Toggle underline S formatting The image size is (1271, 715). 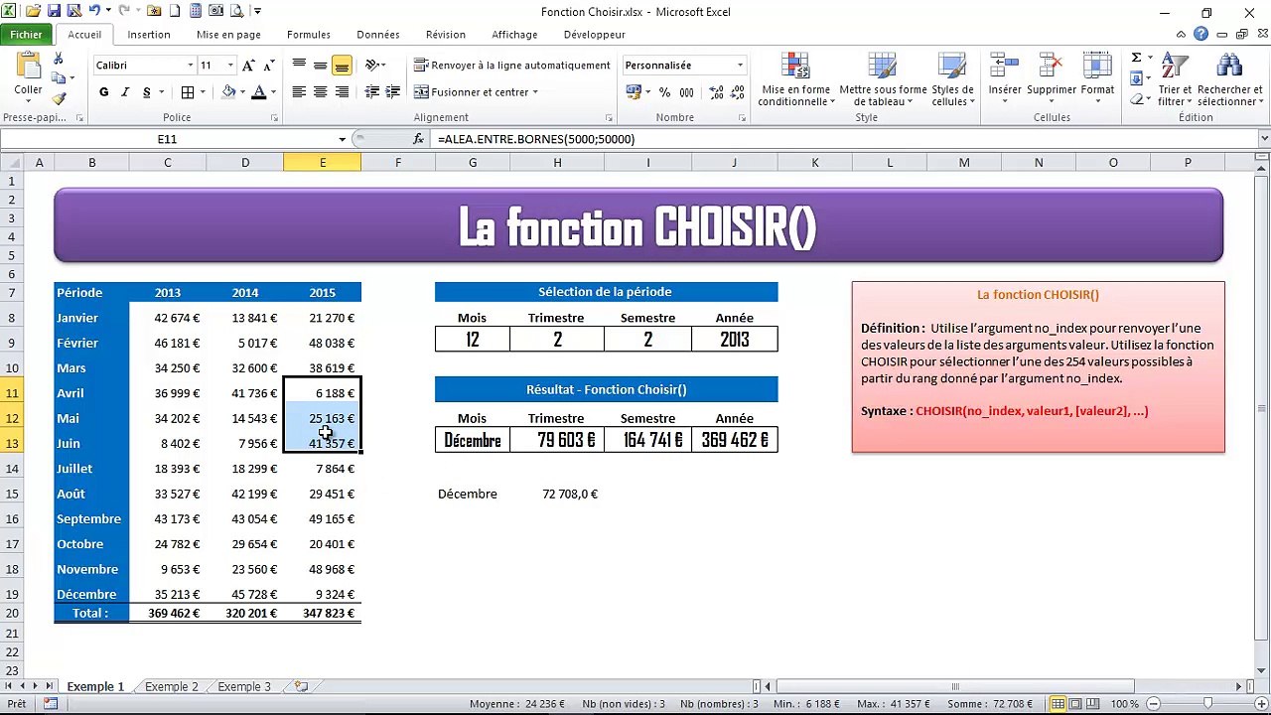147,92
